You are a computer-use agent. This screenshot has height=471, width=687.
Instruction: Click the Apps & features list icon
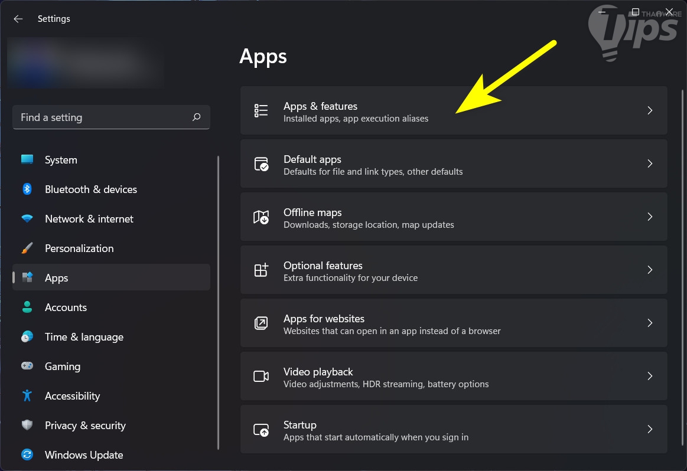click(x=261, y=110)
